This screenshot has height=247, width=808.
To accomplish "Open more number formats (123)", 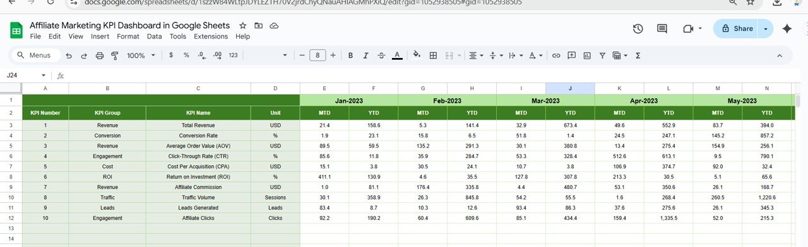I will click(234, 55).
